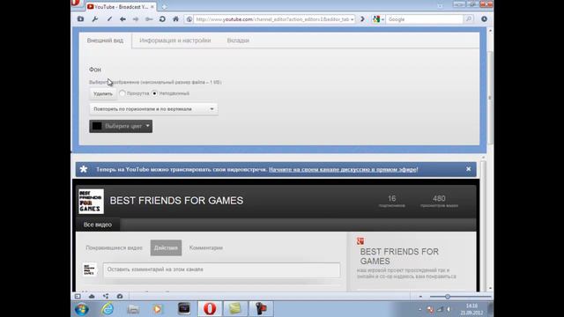Image resolution: width=564 pixels, height=317 pixels.
Task: Switch to the 'Информация и настройки' tab
Action: (x=175, y=41)
